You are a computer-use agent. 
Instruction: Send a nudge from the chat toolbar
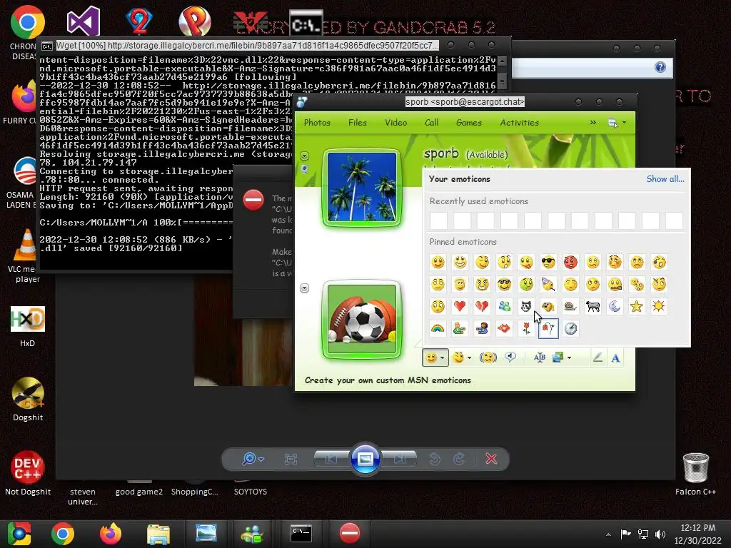tap(488, 357)
